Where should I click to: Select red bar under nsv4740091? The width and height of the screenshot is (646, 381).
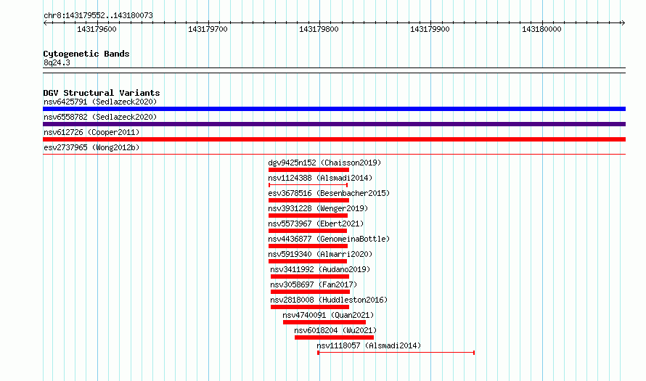click(324, 322)
